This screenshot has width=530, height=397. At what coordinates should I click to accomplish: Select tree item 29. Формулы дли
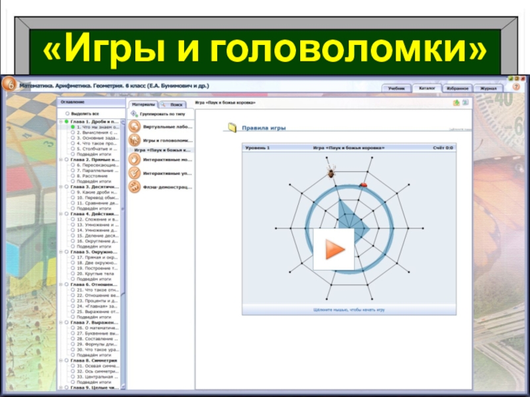(x=97, y=344)
